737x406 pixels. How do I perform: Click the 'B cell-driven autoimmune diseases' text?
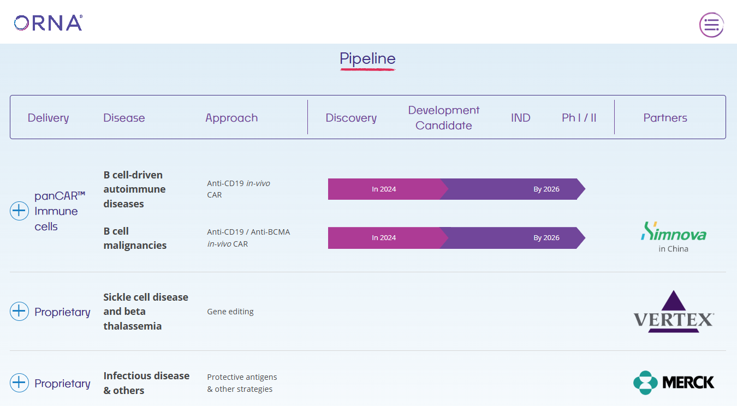tap(134, 189)
